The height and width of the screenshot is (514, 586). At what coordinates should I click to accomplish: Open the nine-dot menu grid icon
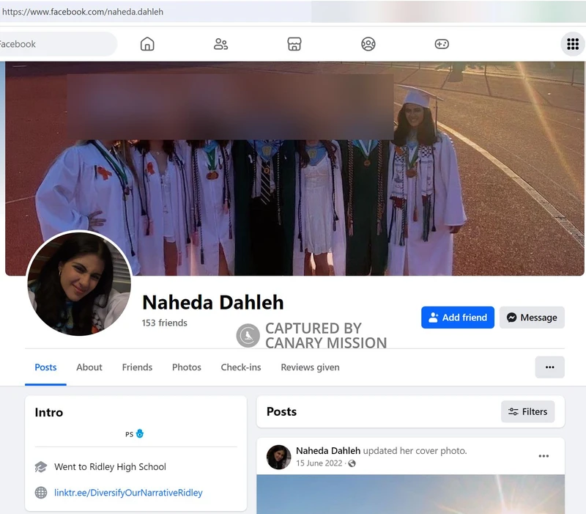click(573, 44)
